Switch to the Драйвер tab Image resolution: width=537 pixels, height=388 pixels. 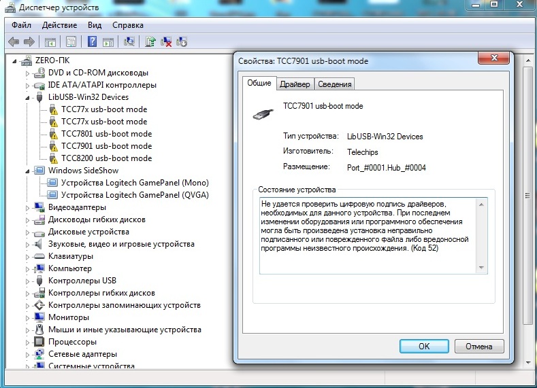coord(295,84)
